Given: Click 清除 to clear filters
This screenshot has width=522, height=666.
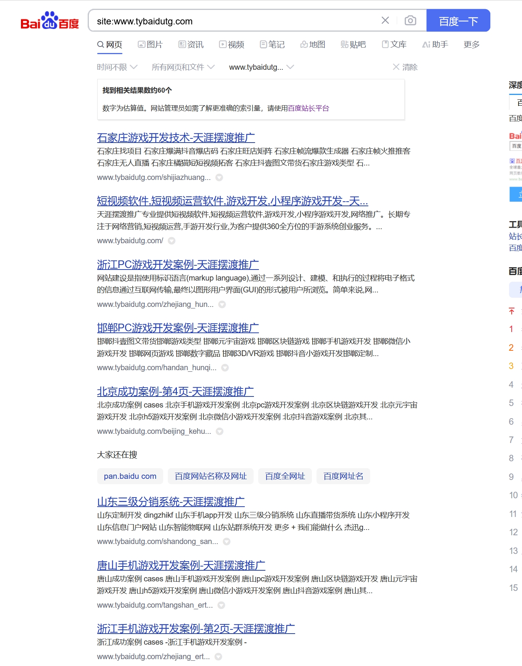Looking at the screenshot, I should [x=405, y=67].
